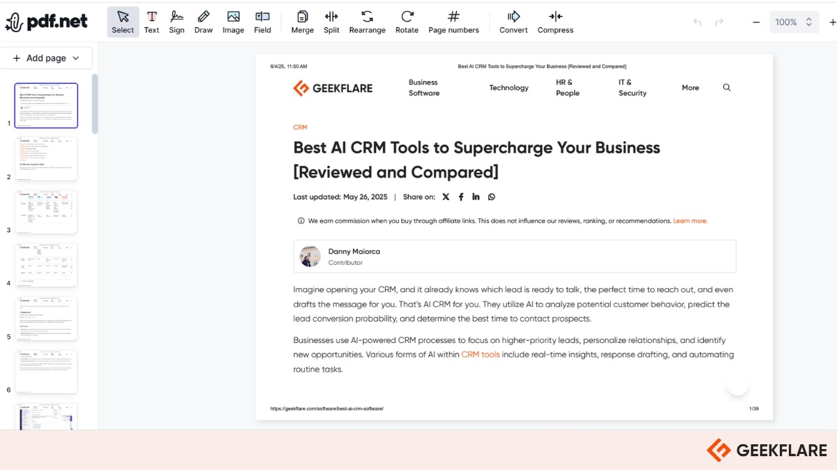
Task: Select page 4 thumbnail
Action: coord(46,266)
